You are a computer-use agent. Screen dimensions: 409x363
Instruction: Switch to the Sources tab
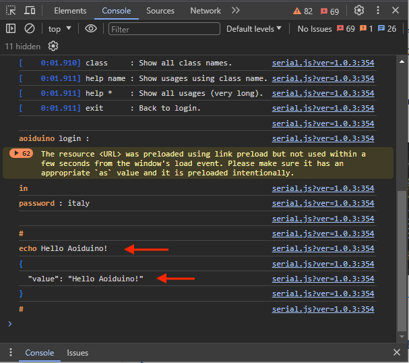click(x=161, y=11)
